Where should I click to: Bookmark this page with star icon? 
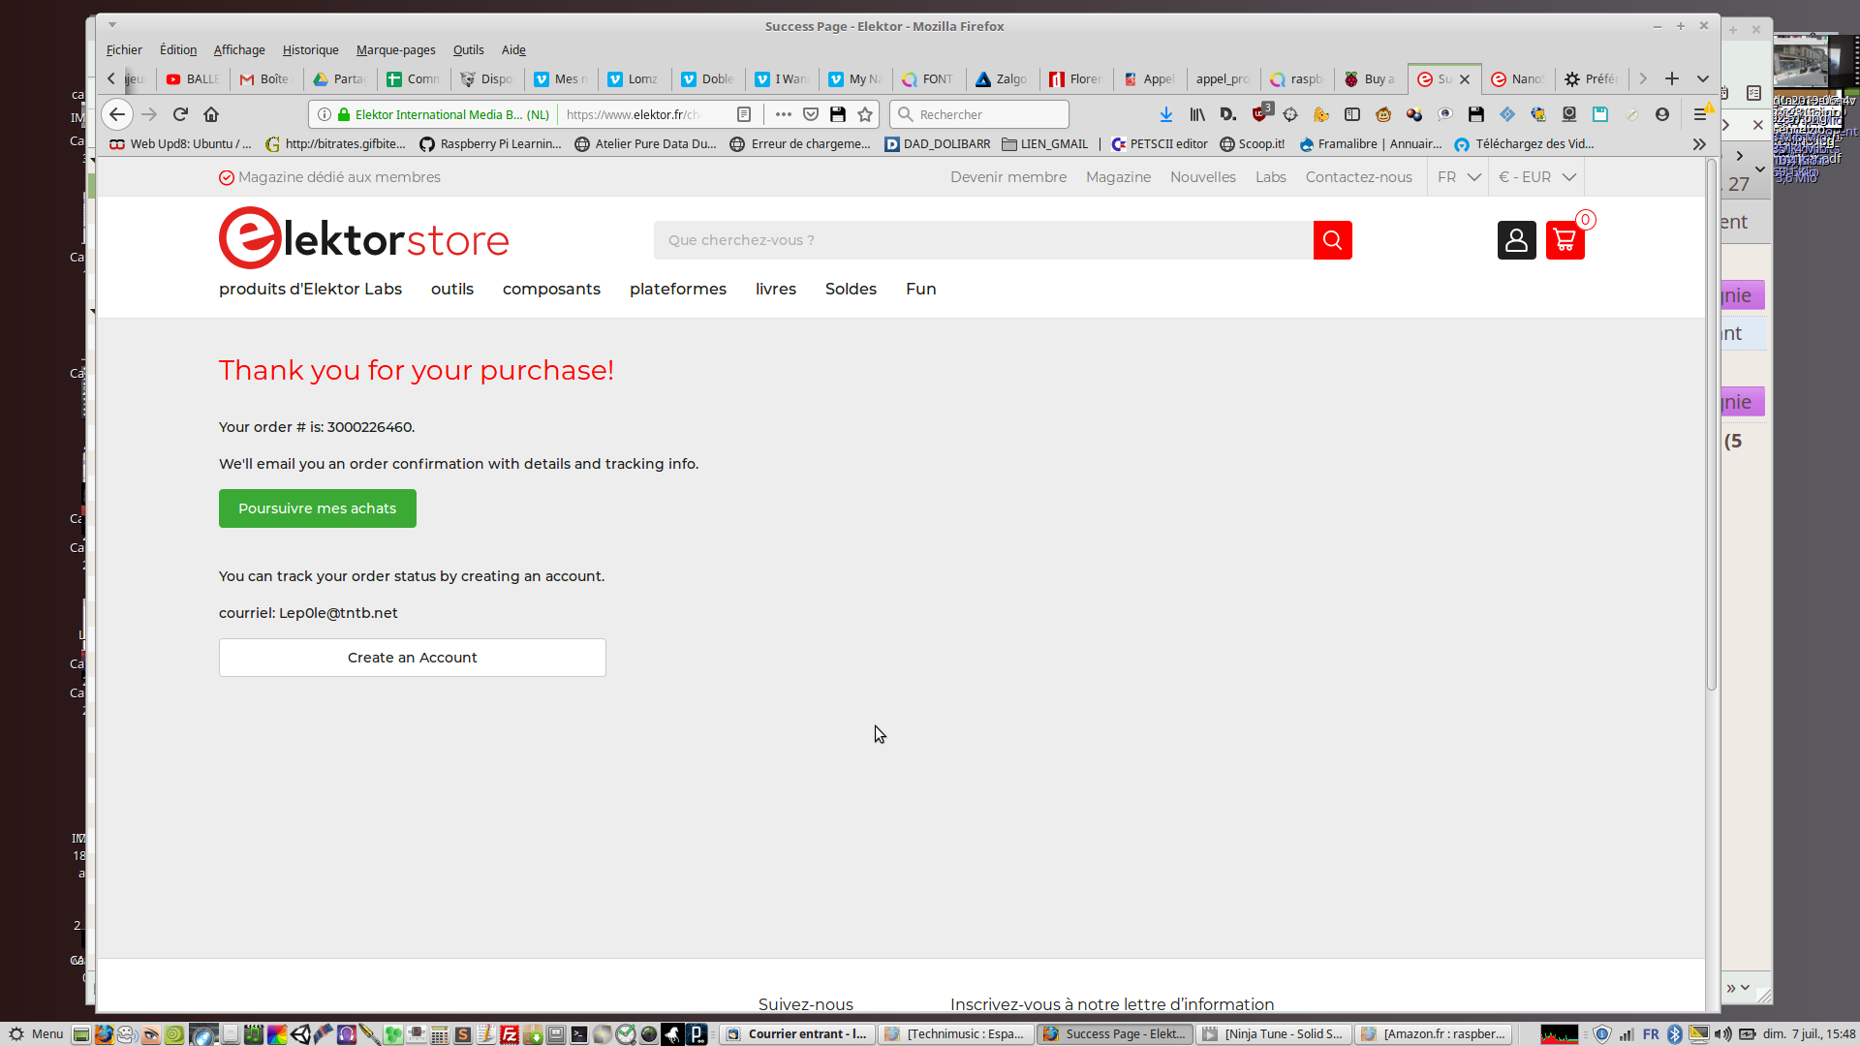[865, 114]
